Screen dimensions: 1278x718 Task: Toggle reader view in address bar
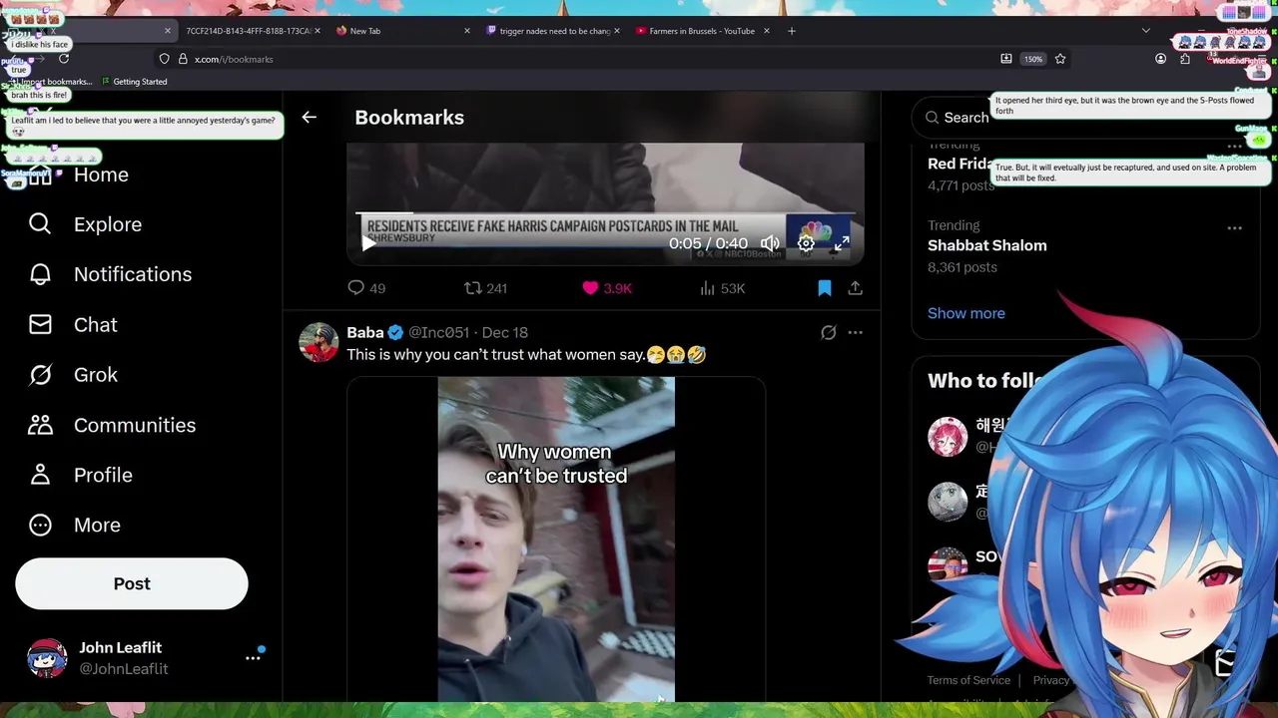click(x=1006, y=59)
